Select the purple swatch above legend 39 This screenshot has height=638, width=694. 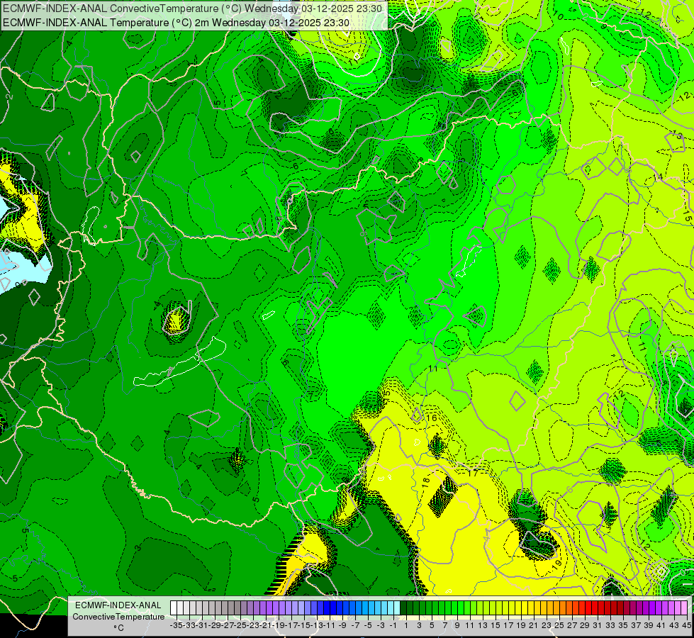pos(646,608)
